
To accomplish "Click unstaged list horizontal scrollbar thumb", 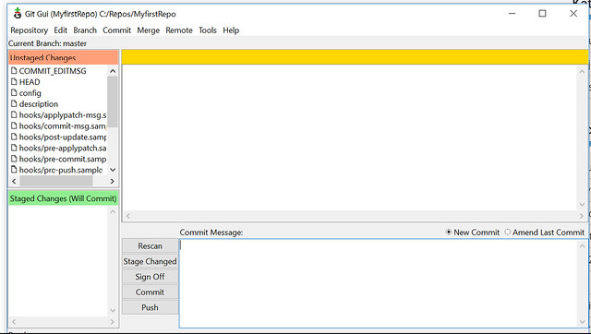I will coord(56,181).
